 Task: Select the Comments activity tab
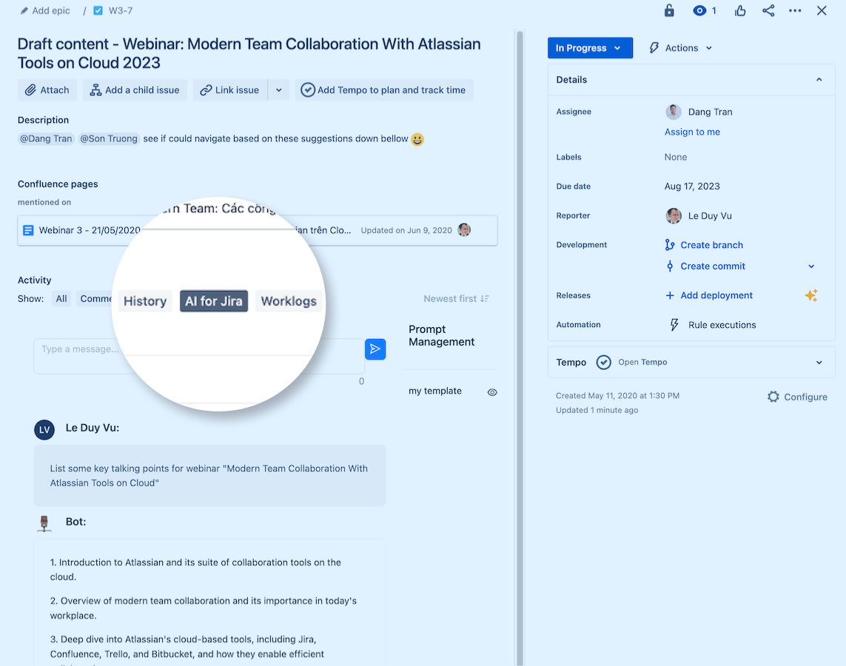[x=95, y=298]
